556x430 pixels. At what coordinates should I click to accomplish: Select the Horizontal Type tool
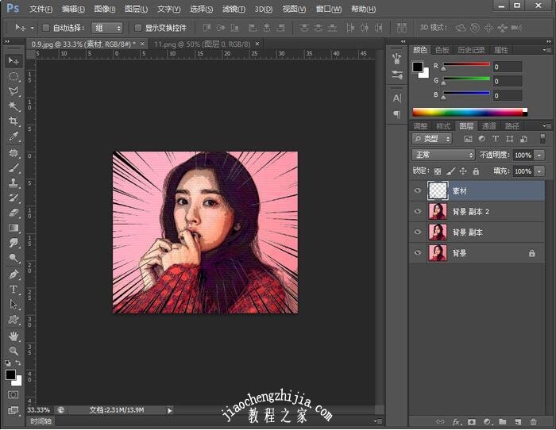pos(14,289)
